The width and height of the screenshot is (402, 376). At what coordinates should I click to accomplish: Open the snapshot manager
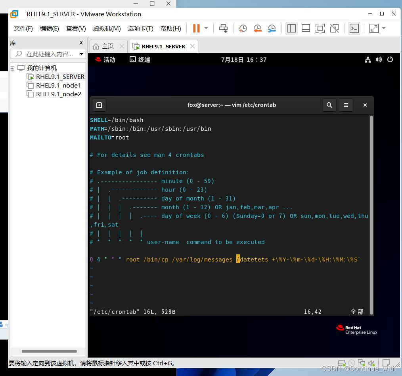(x=272, y=28)
